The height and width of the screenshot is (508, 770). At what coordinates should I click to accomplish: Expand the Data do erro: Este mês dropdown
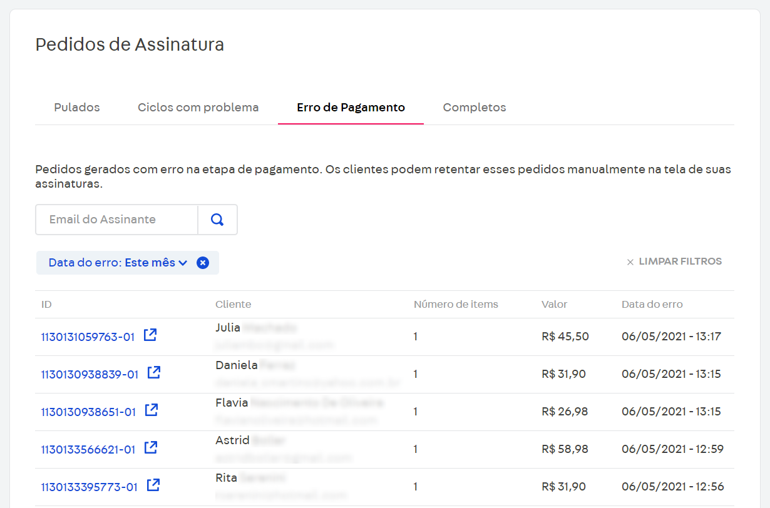[x=184, y=263]
